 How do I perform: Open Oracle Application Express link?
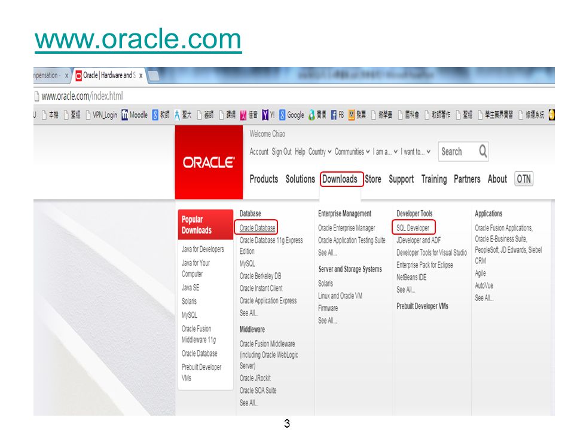268,300
